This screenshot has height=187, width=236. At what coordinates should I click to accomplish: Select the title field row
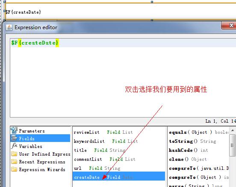pyautogui.click(x=119, y=150)
